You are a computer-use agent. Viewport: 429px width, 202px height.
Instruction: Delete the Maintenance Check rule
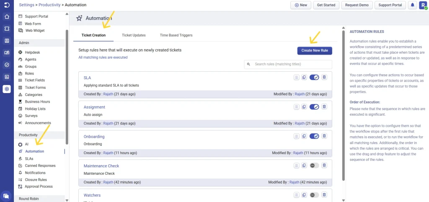[x=324, y=166]
